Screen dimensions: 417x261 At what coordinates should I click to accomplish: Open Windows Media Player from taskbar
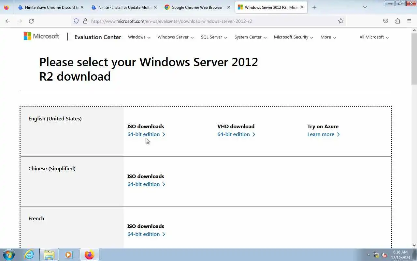coord(69,254)
